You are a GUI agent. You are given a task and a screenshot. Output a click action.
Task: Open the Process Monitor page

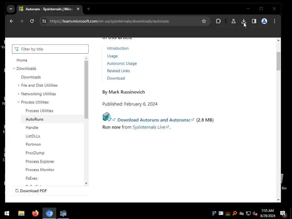(x=40, y=170)
